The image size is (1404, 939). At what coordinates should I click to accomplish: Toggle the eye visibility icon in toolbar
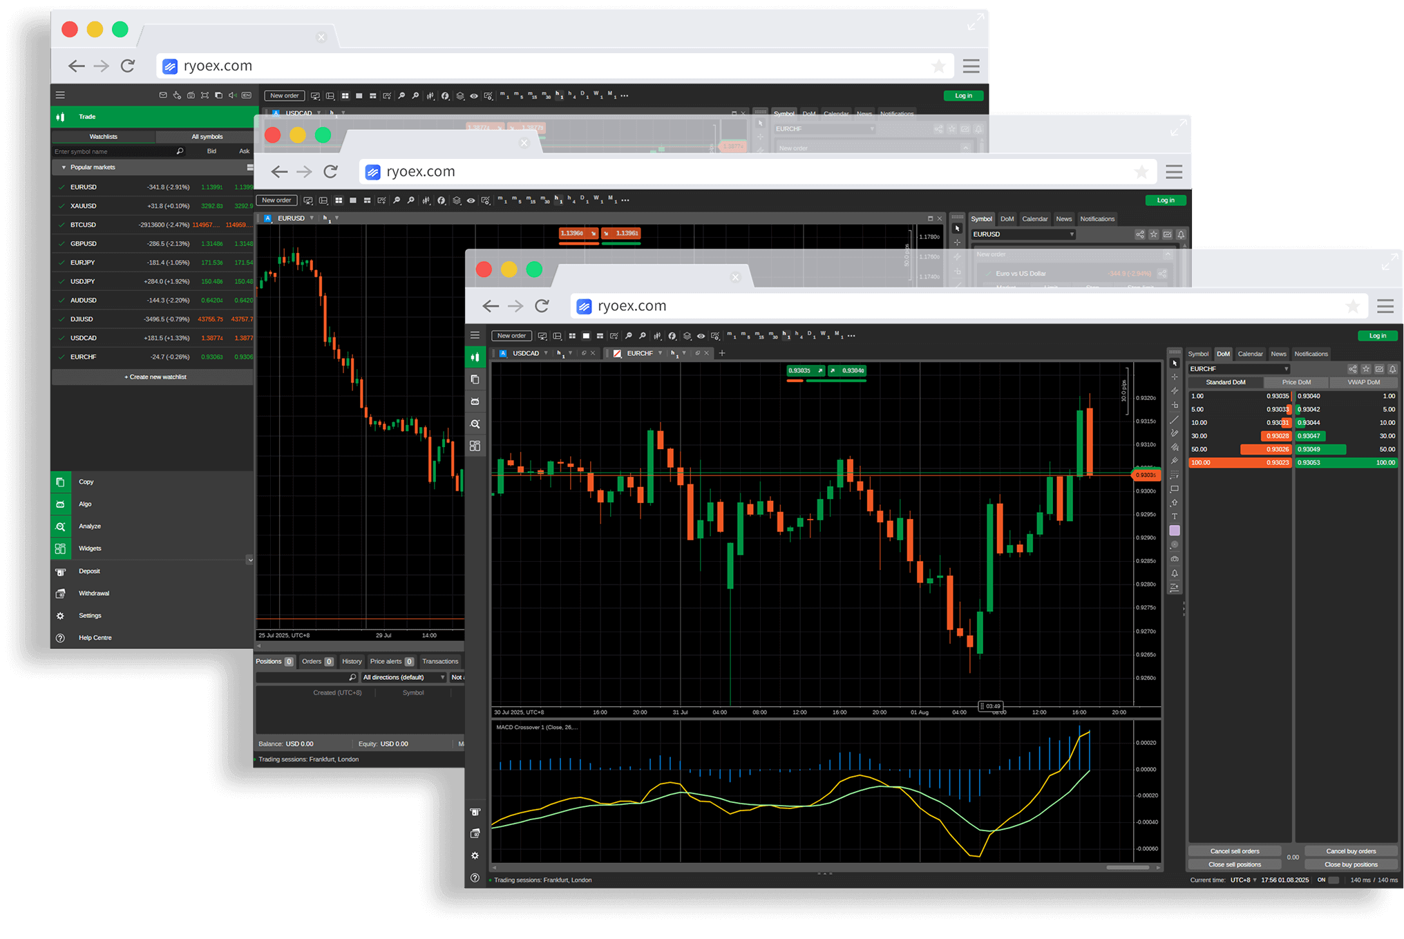click(701, 336)
